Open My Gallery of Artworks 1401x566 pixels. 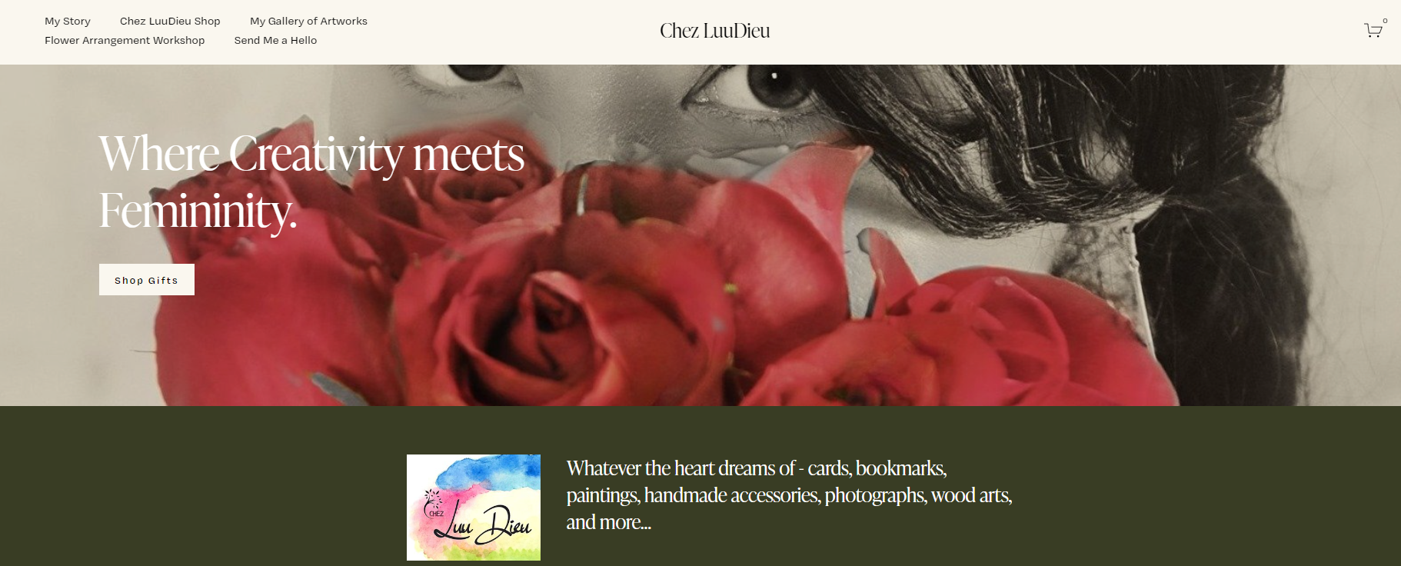click(x=308, y=21)
